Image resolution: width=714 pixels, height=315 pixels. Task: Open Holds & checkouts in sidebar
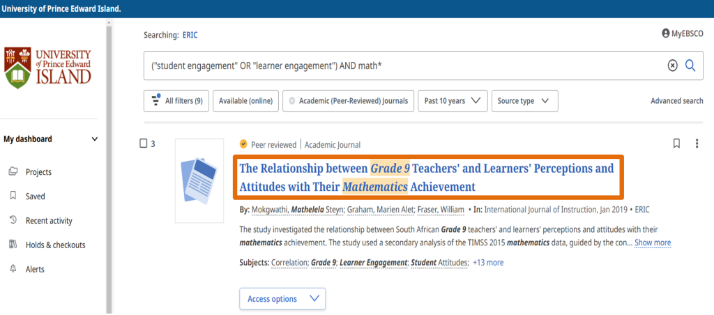click(55, 245)
